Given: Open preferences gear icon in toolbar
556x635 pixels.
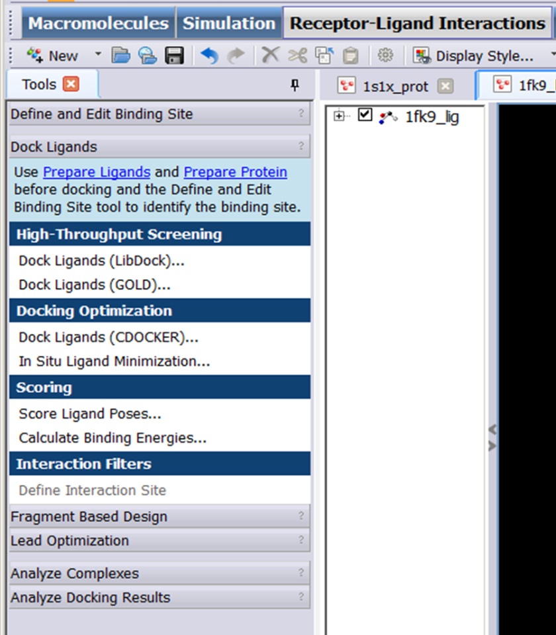Looking at the screenshot, I should pos(385,55).
